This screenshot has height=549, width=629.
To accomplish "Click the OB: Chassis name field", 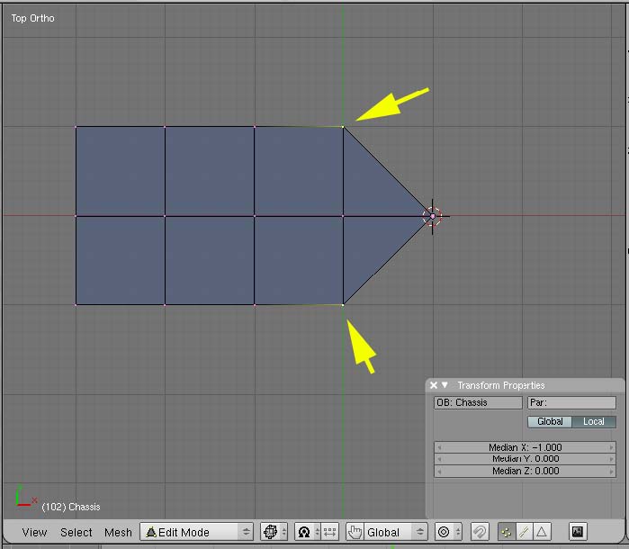I will [478, 402].
